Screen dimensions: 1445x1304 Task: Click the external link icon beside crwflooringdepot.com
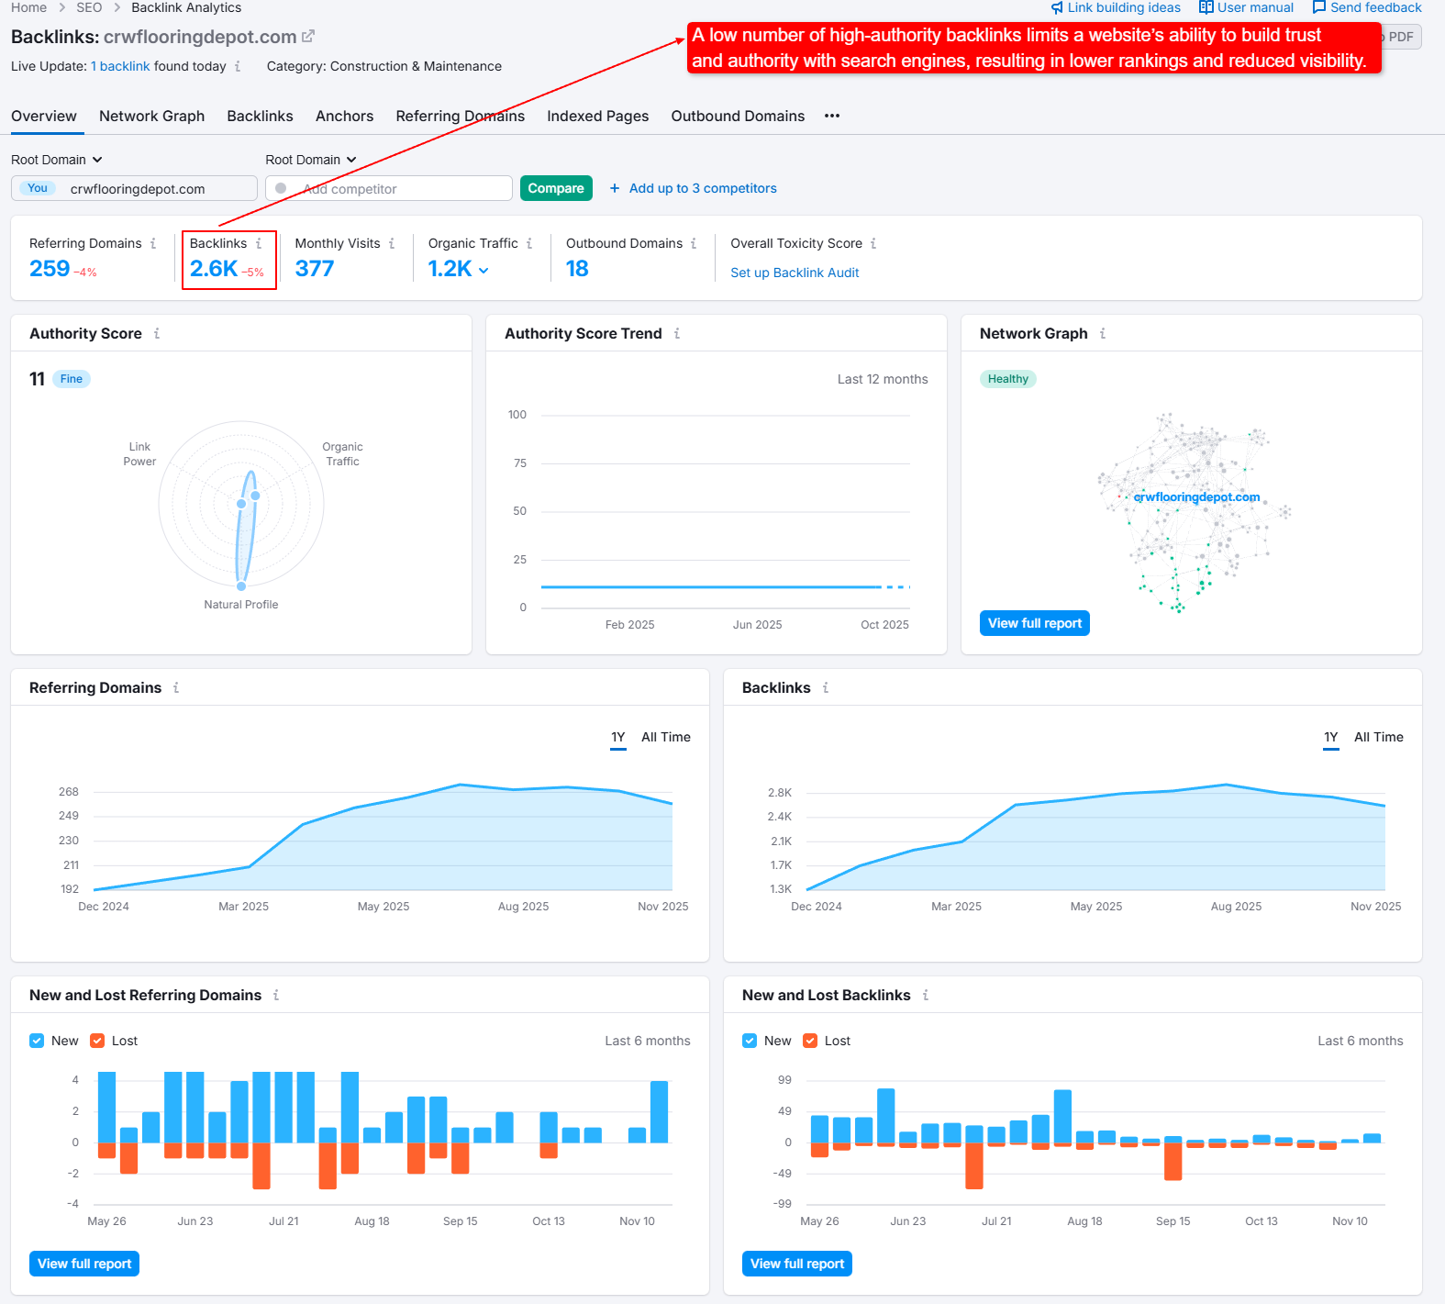point(308,37)
